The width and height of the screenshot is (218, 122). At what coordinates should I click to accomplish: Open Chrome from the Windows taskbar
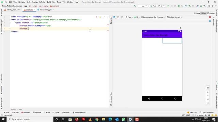point(97,119)
